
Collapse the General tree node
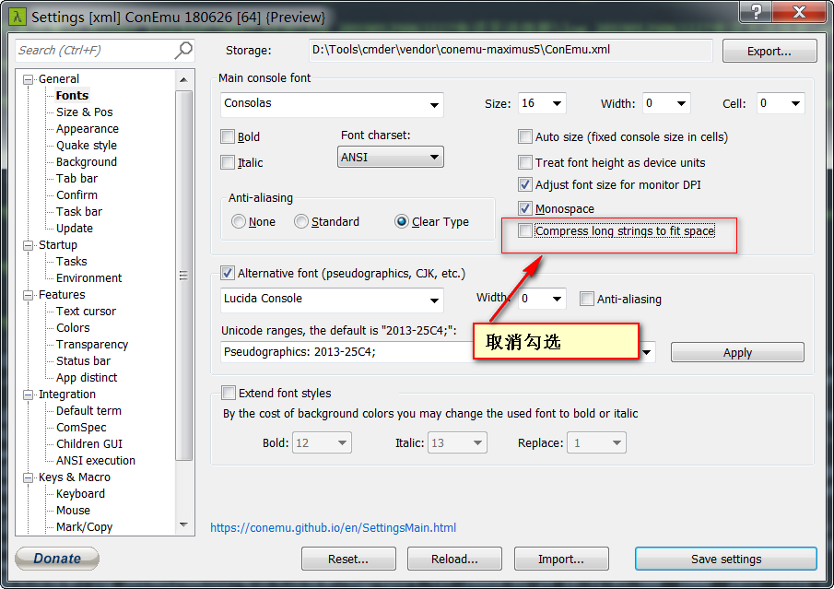tap(29, 79)
